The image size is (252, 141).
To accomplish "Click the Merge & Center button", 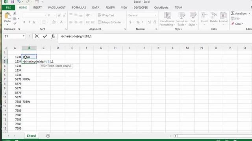I will (109, 22).
